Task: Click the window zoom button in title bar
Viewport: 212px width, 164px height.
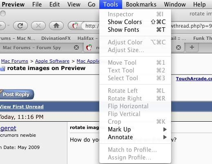Action: [x=3, y=13]
